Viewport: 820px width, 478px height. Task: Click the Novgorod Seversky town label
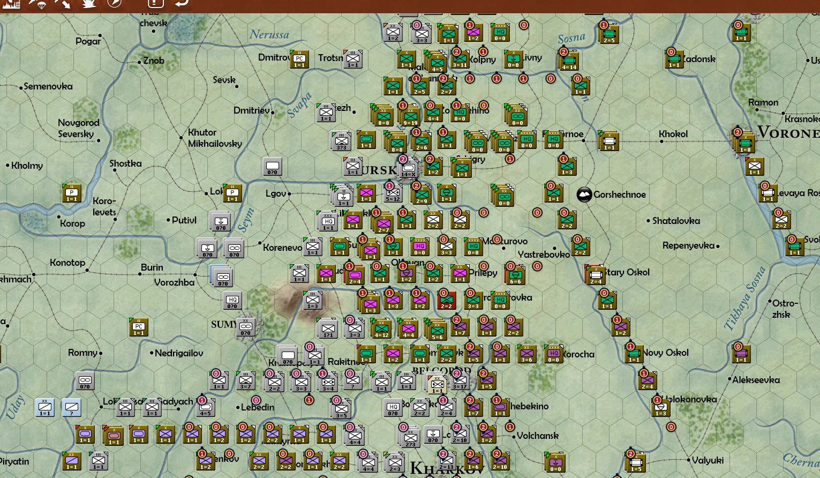click(78, 129)
